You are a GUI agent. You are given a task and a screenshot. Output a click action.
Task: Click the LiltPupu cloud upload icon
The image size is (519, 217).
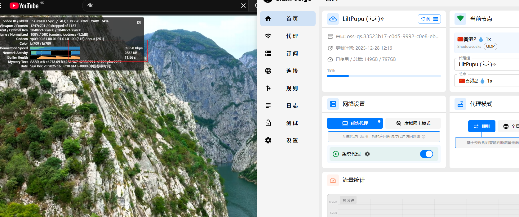(x=333, y=19)
